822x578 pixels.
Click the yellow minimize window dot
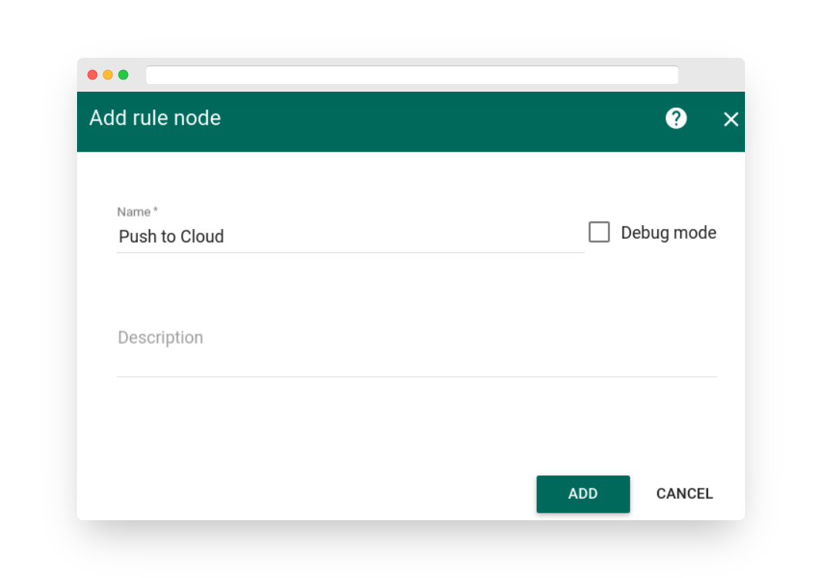pos(107,75)
